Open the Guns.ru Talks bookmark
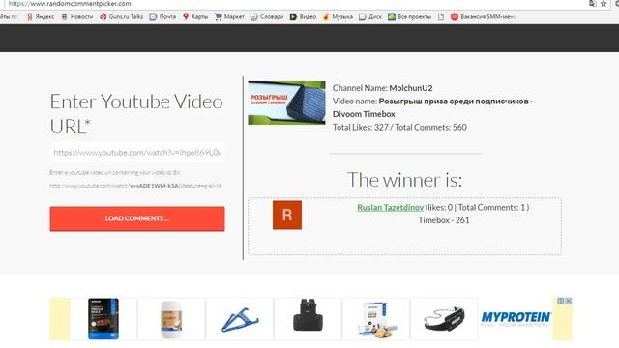This screenshot has width=619, height=348. pos(122,17)
